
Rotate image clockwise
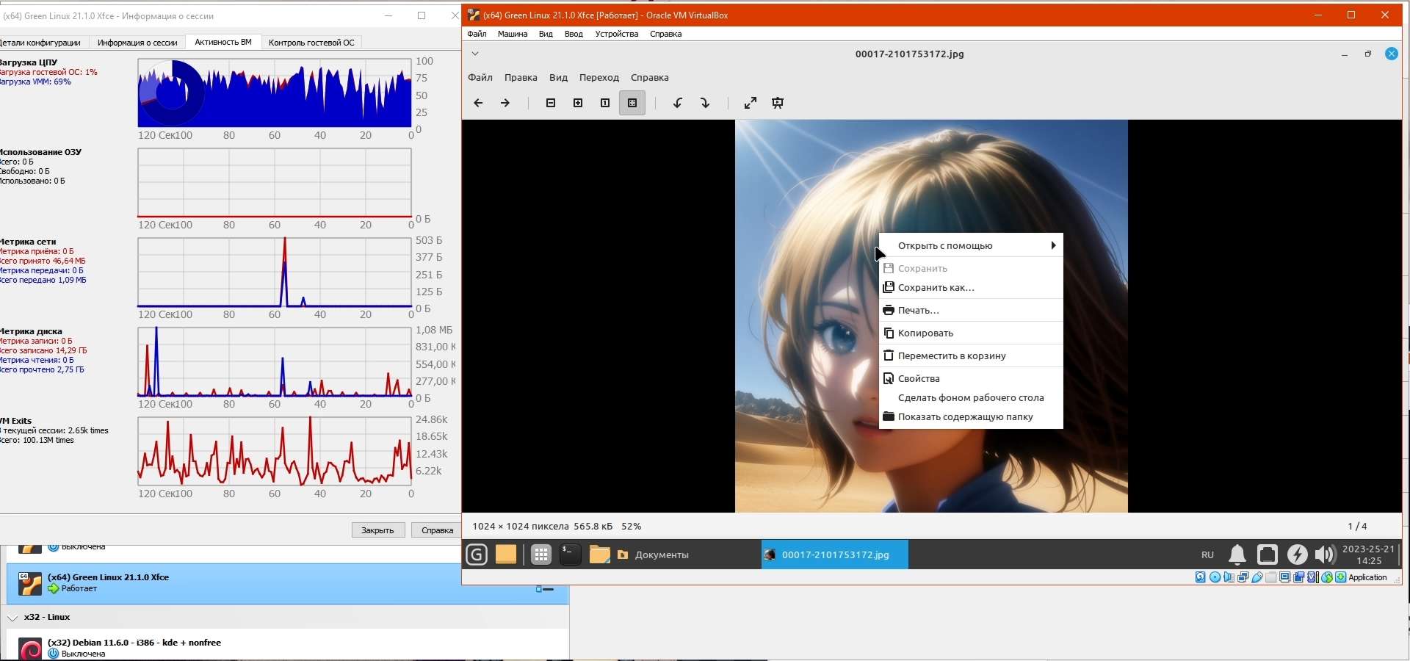[x=705, y=104]
